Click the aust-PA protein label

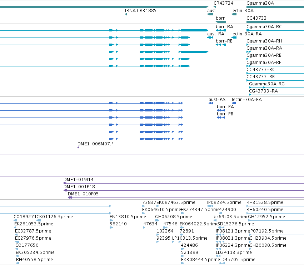coord(217,100)
